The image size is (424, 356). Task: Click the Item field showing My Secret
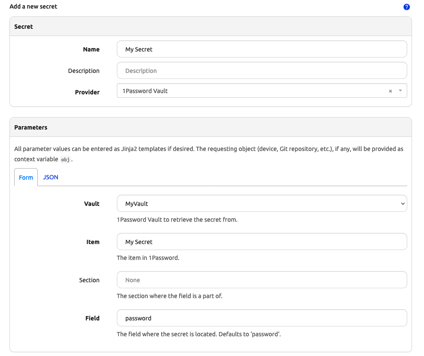click(x=262, y=241)
